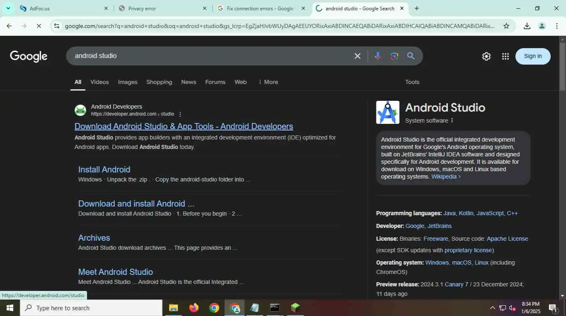Image resolution: width=566 pixels, height=316 pixels.
Task: Launch Firefox from the taskbar
Action: pos(194,308)
